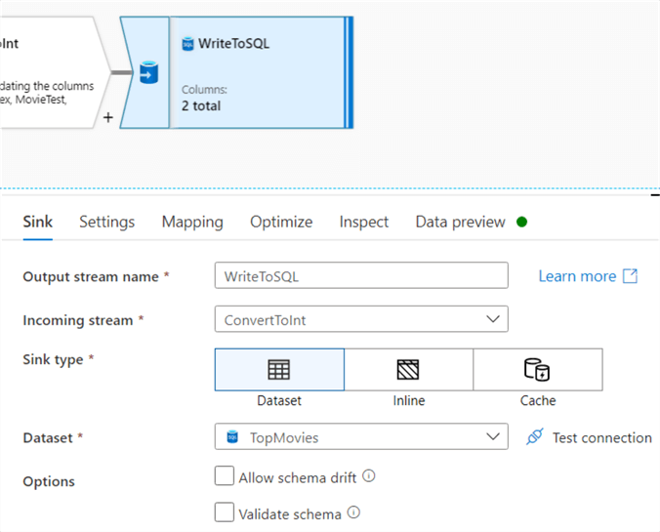Select the Cache sink type icon
Image resolution: width=660 pixels, height=532 pixels.
537,369
